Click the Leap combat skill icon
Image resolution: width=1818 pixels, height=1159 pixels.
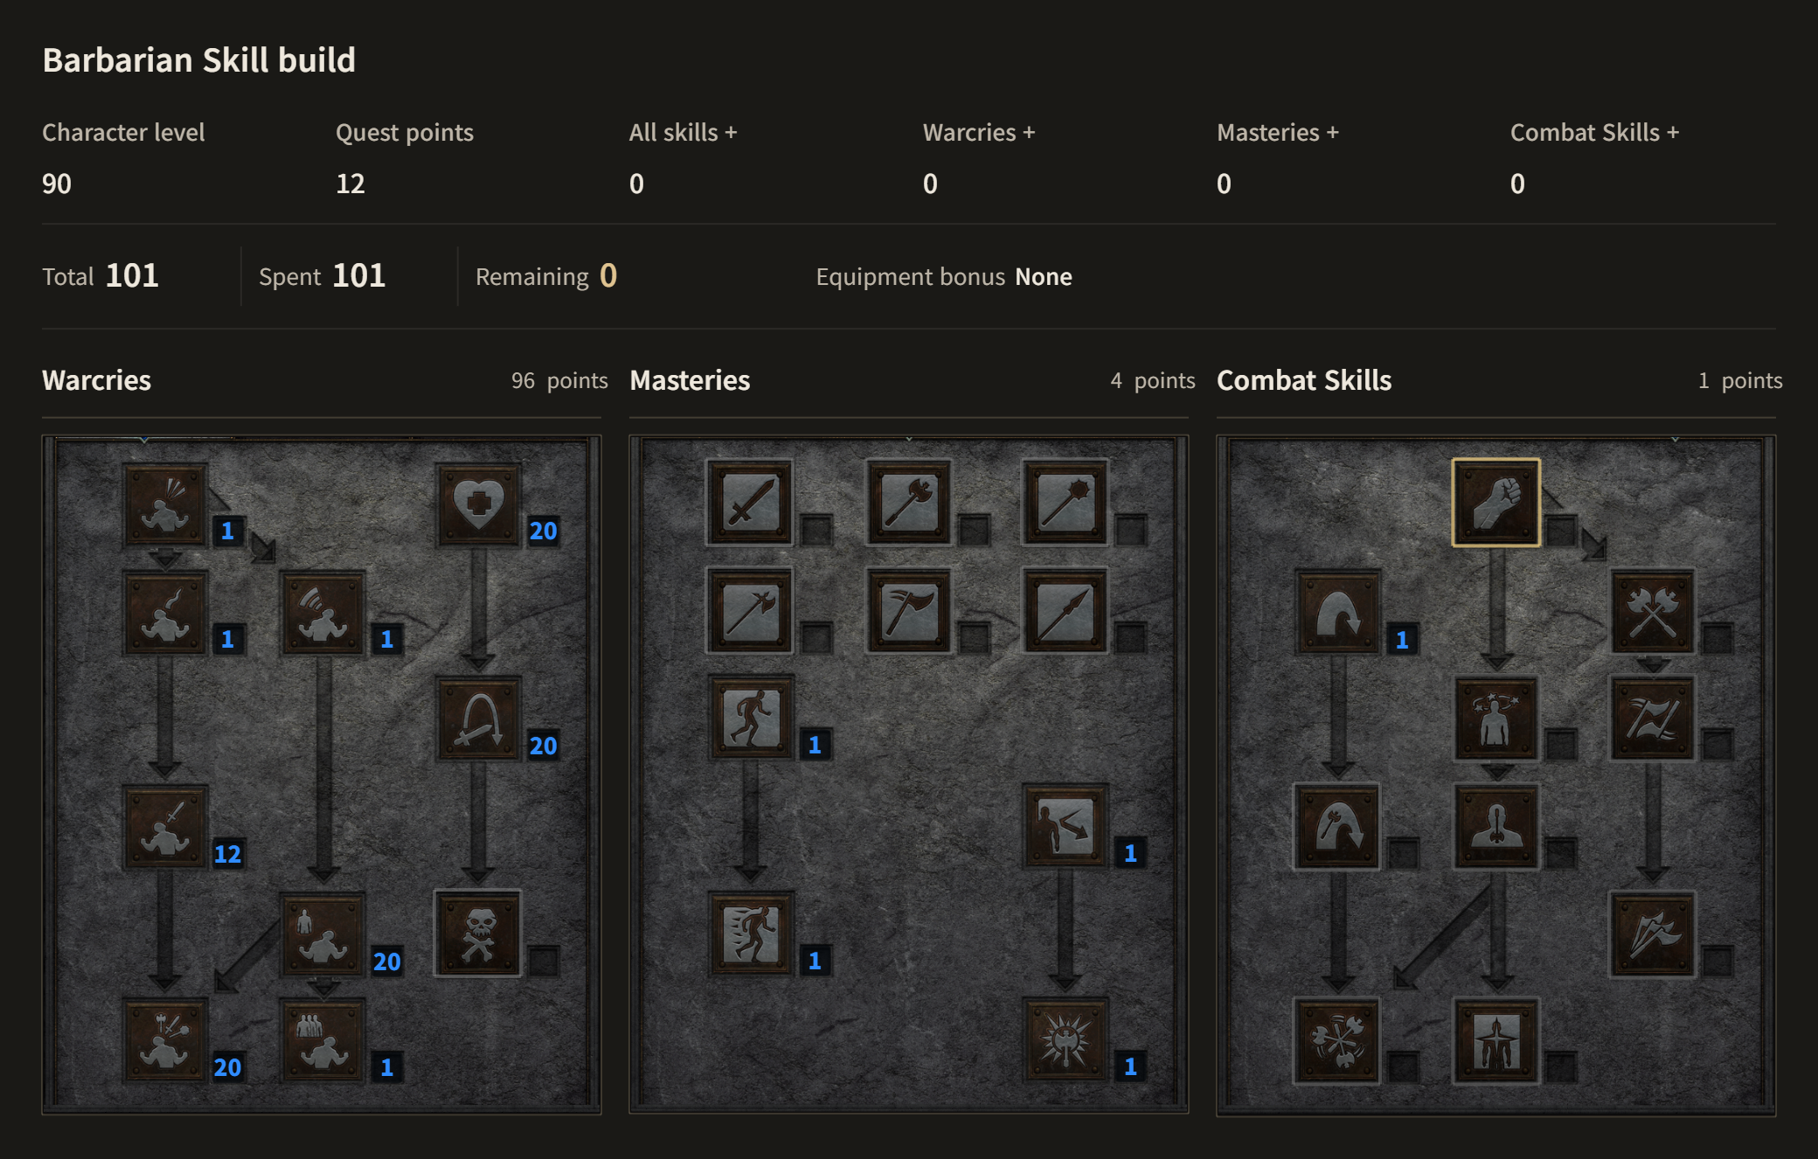[1338, 612]
